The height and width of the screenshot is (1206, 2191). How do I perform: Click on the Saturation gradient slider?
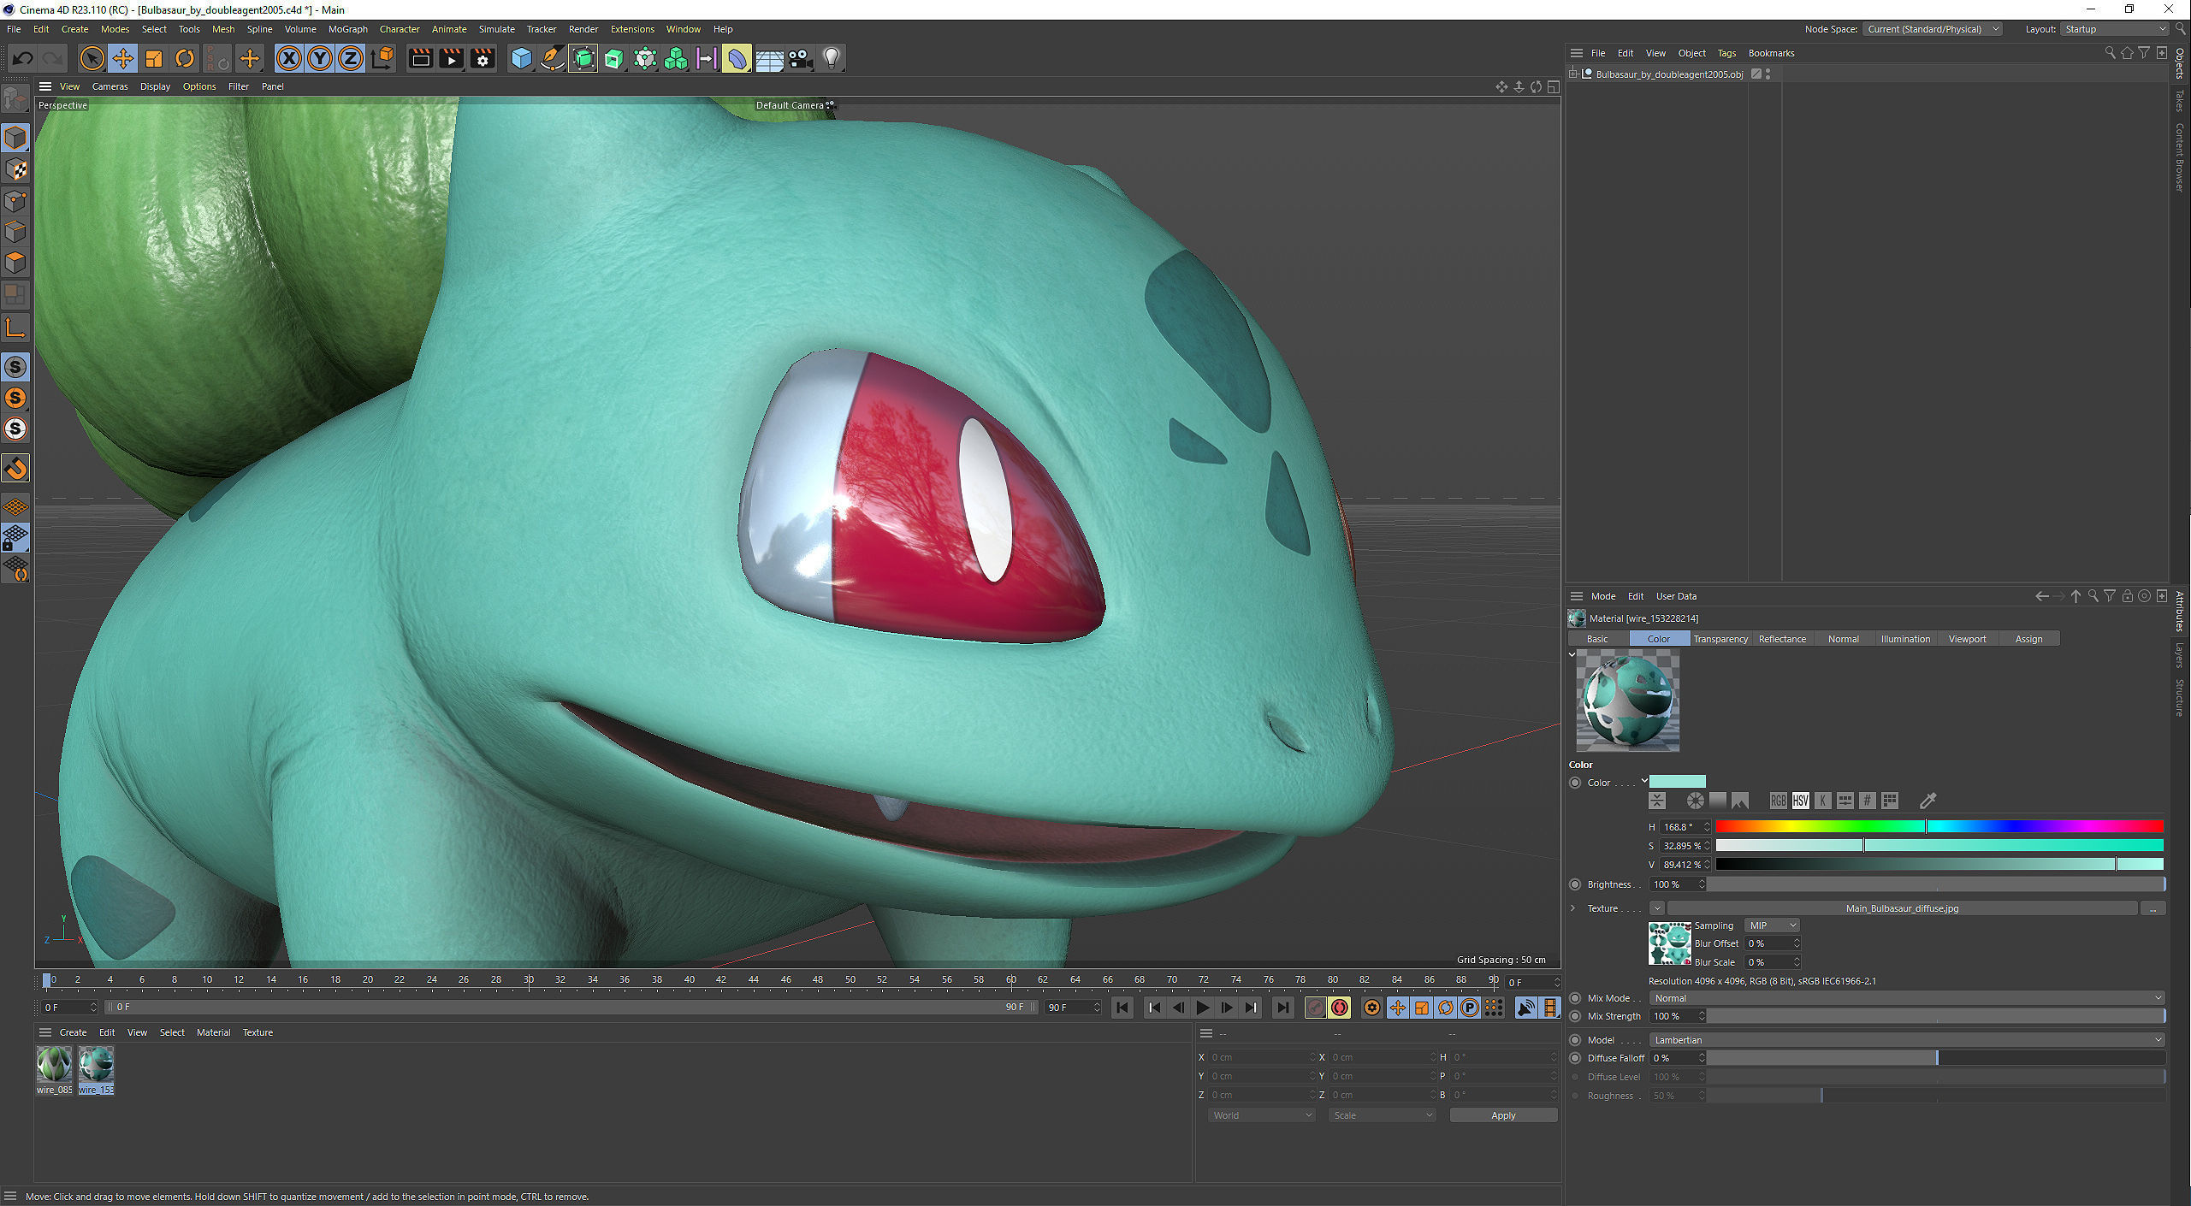point(1939,845)
